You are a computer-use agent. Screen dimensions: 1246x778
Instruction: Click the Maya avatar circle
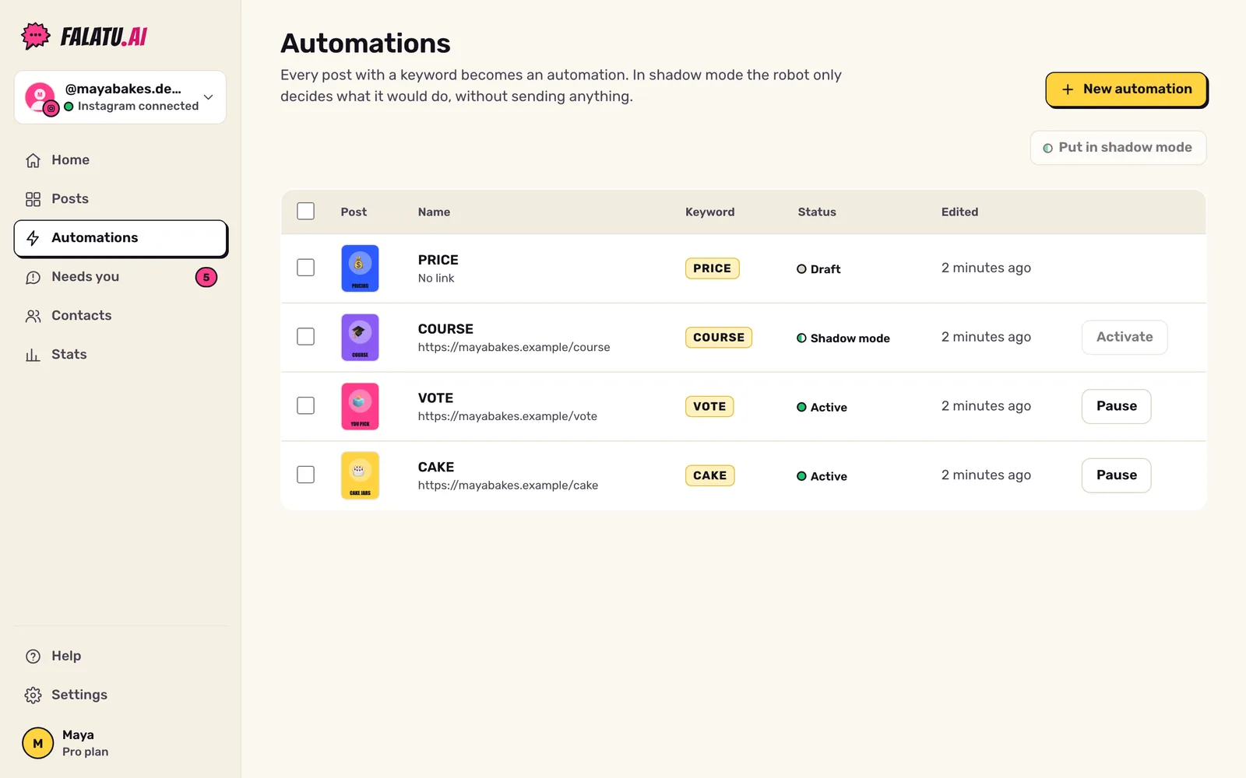click(37, 743)
